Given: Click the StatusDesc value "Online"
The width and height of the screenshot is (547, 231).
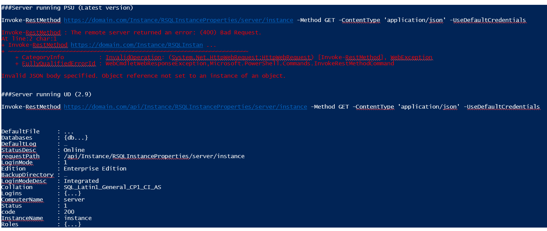Looking at the screenshot, I should pyautogui.click(x=74, y=150).
